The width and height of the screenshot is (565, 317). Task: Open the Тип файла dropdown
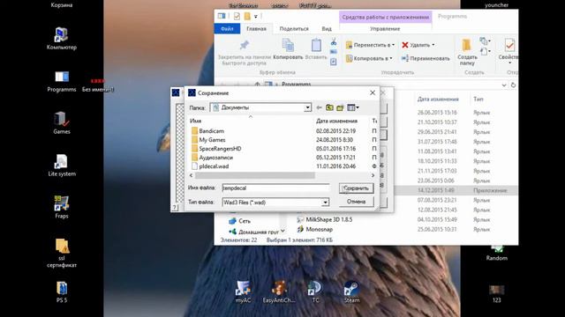[325, 203]
